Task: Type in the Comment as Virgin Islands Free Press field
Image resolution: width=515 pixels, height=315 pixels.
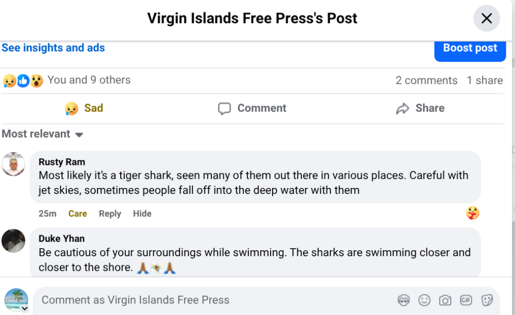Action: (x=211, y=300)
